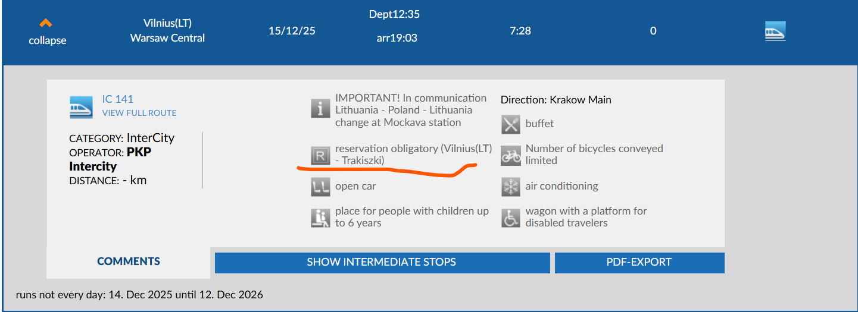Show intermediate stops
The width and height of the screenshot is (858, 312).
382,262
